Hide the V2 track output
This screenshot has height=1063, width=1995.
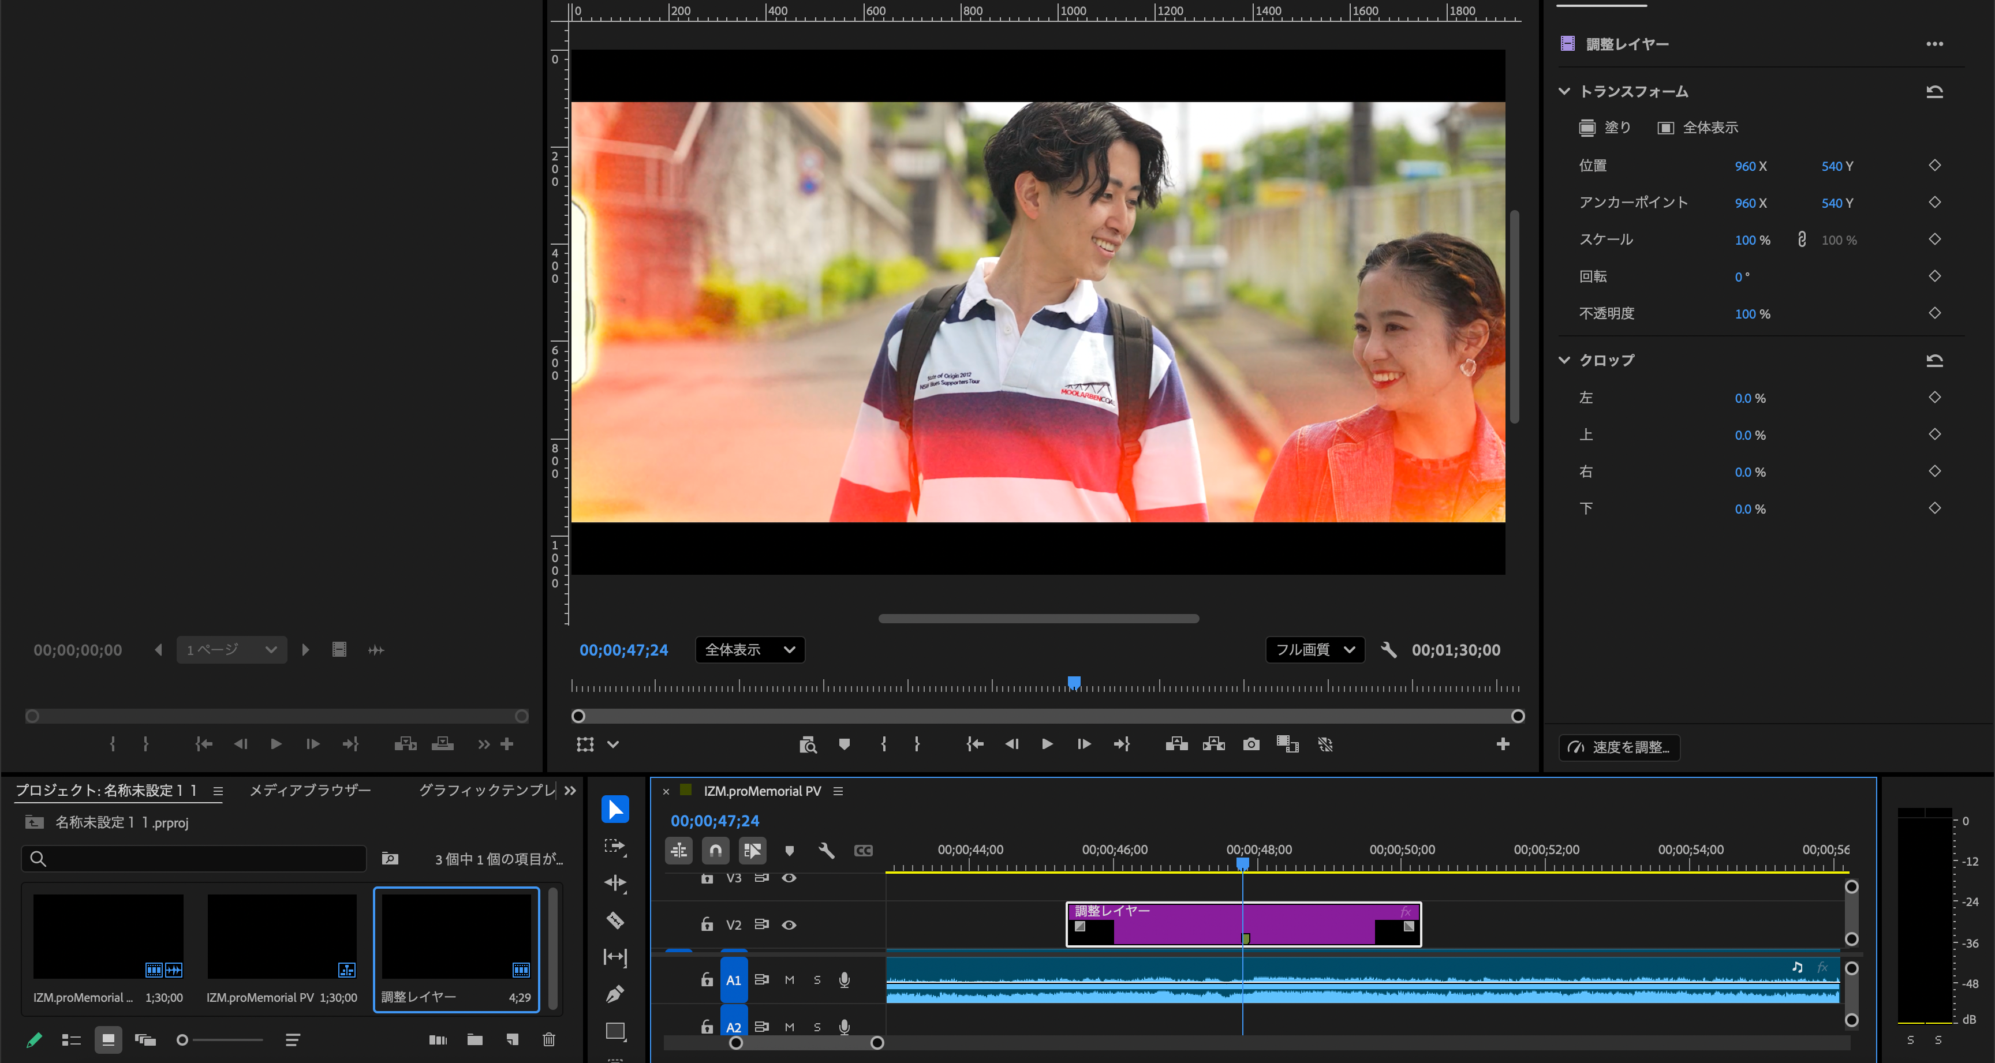click(789, 924)
